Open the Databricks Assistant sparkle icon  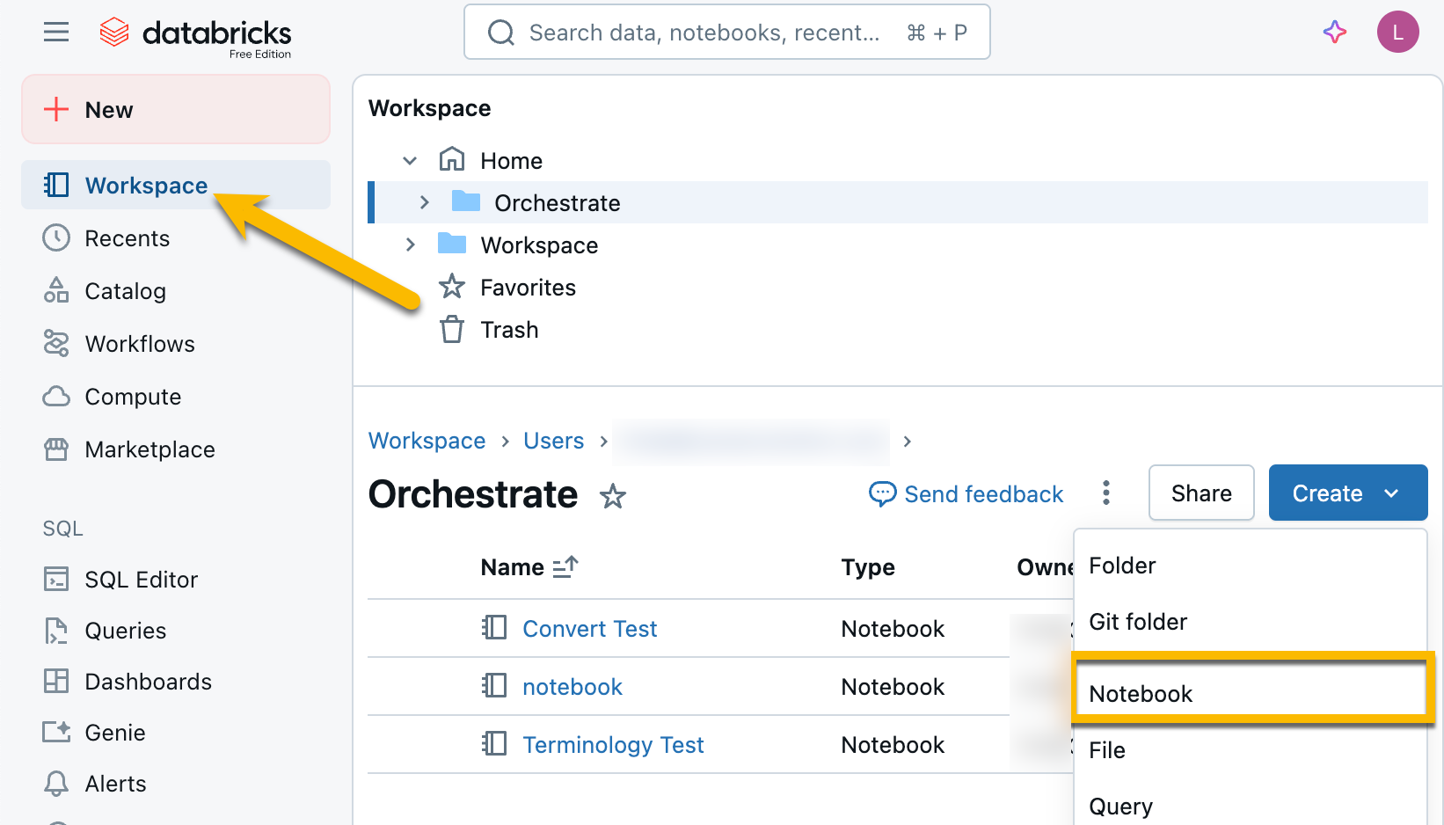point(1335,33)
